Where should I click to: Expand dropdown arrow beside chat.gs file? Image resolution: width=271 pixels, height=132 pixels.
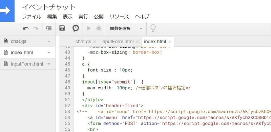coord(49,42)
